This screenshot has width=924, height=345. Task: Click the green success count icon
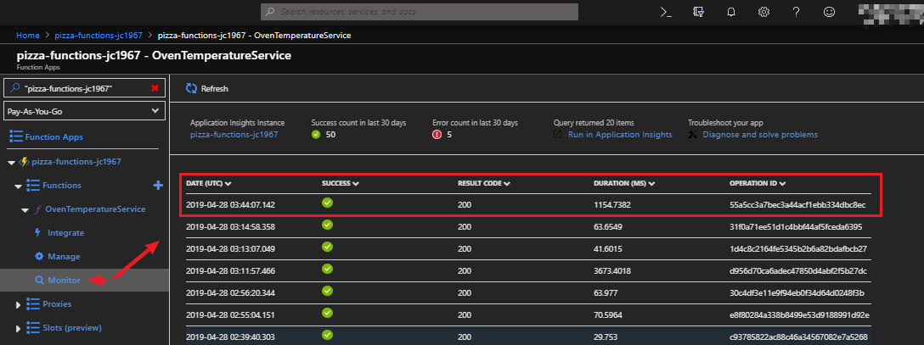(316, 135)
